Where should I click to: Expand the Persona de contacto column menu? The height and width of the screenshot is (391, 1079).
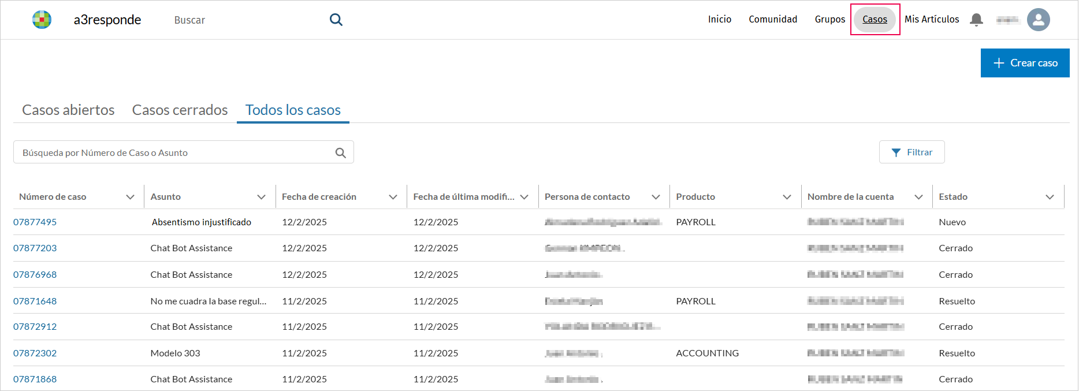tap(656, 197)
